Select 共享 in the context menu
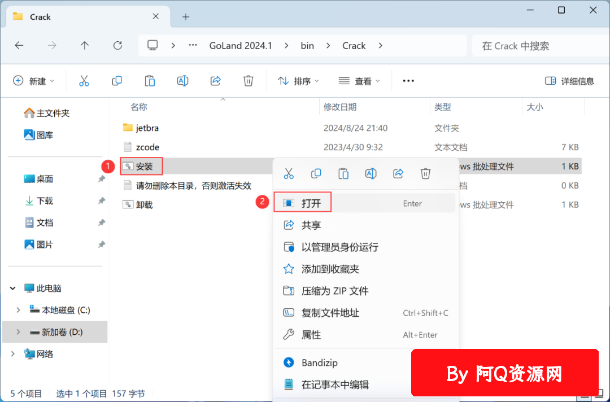The width and height of the screenshot is (610, 402). (x=365, y=225)
